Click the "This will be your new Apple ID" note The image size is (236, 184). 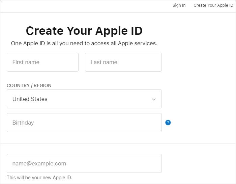click(39, 178)
